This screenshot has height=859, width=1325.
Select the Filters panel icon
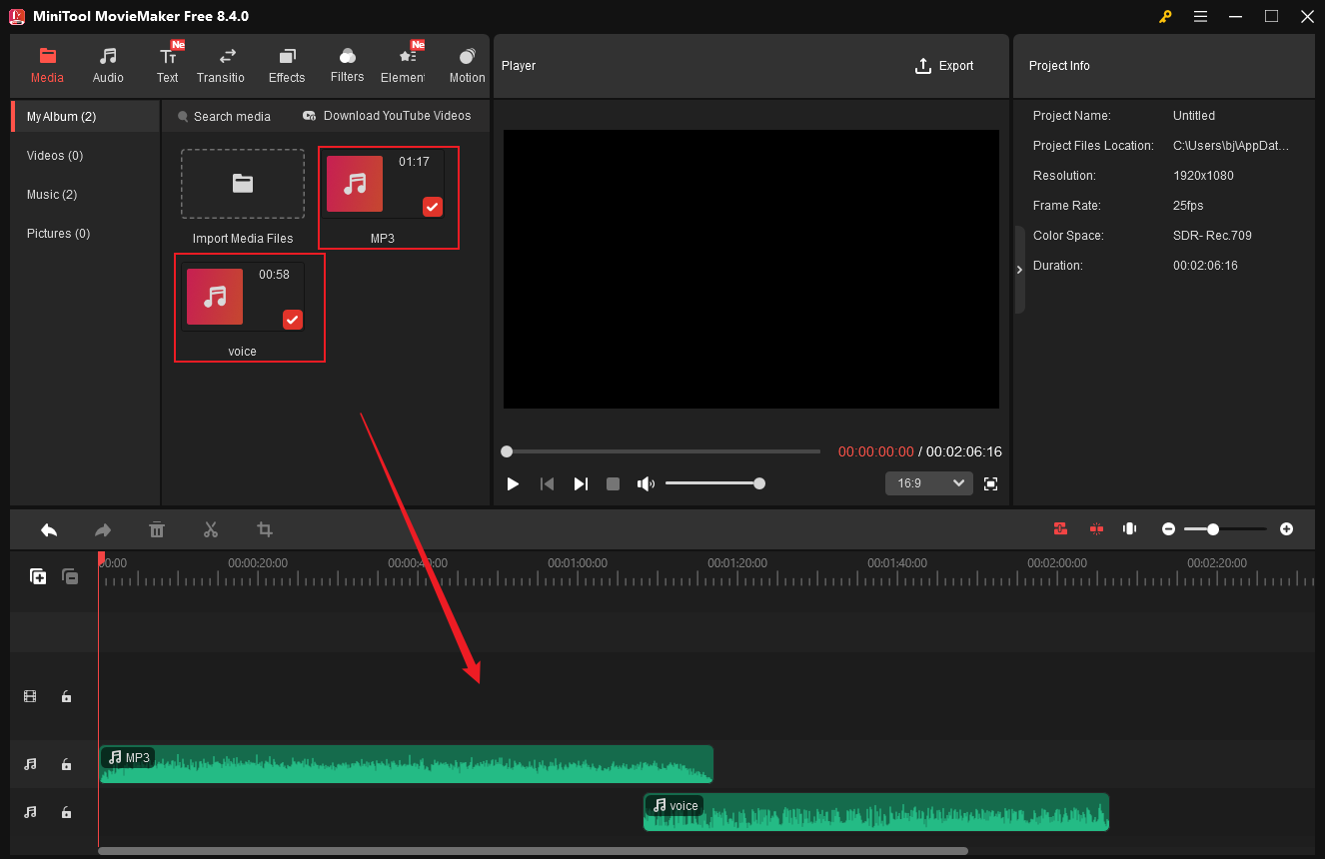pos(347,64)
